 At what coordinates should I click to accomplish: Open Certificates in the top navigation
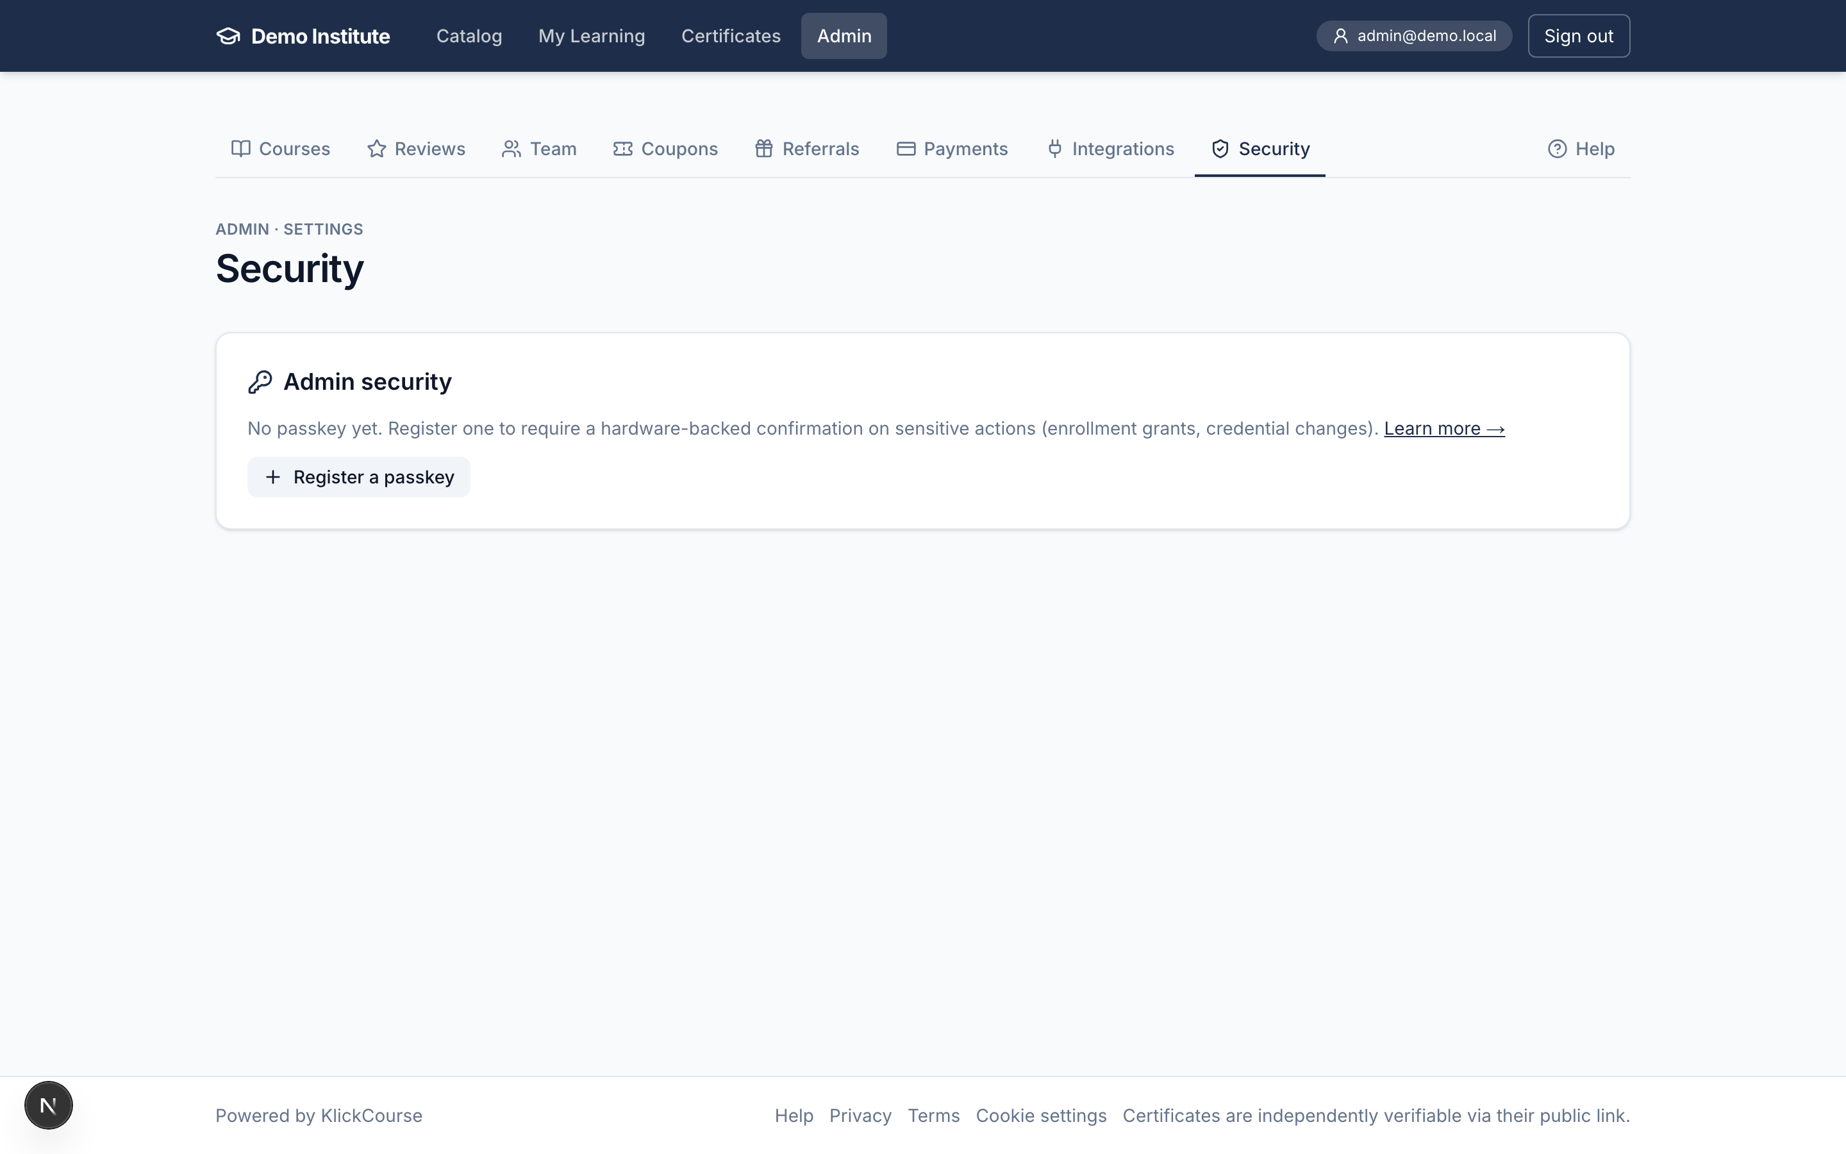point(731,36)
